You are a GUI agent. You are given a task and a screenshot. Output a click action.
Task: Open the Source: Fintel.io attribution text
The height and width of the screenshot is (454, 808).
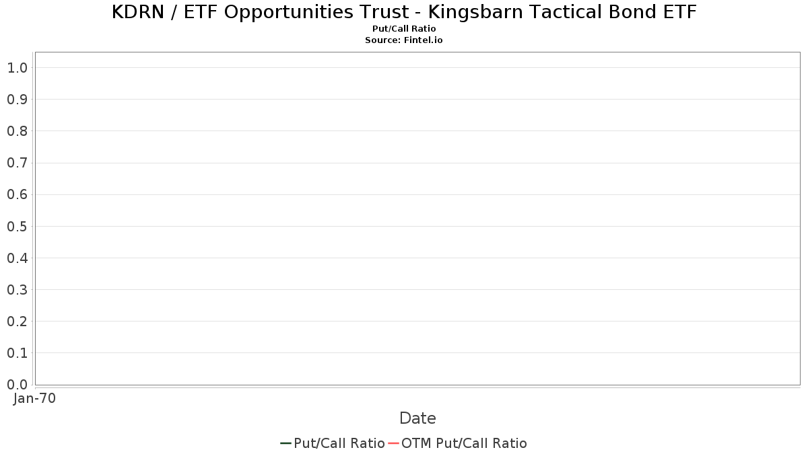coord(404,40)
